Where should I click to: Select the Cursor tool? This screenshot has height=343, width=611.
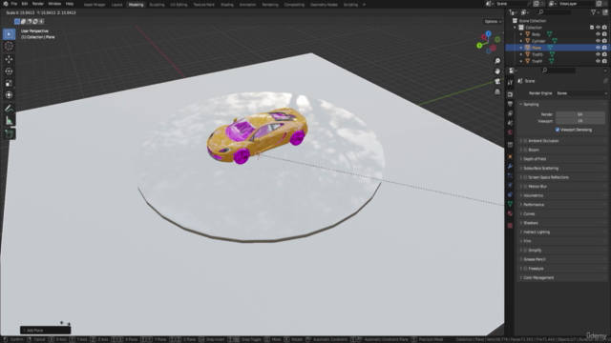pyautogui.click(x=9, y=46)
